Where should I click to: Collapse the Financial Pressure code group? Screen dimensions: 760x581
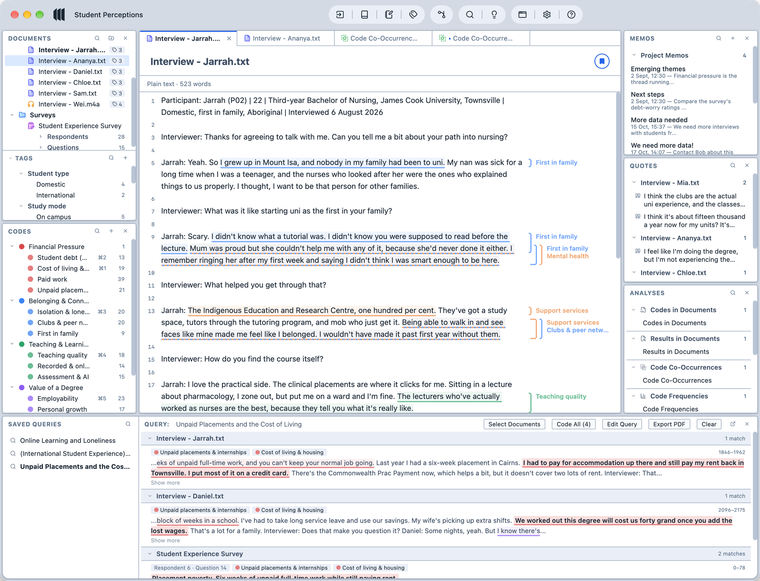pyautogui.click(x=12, y=247)
